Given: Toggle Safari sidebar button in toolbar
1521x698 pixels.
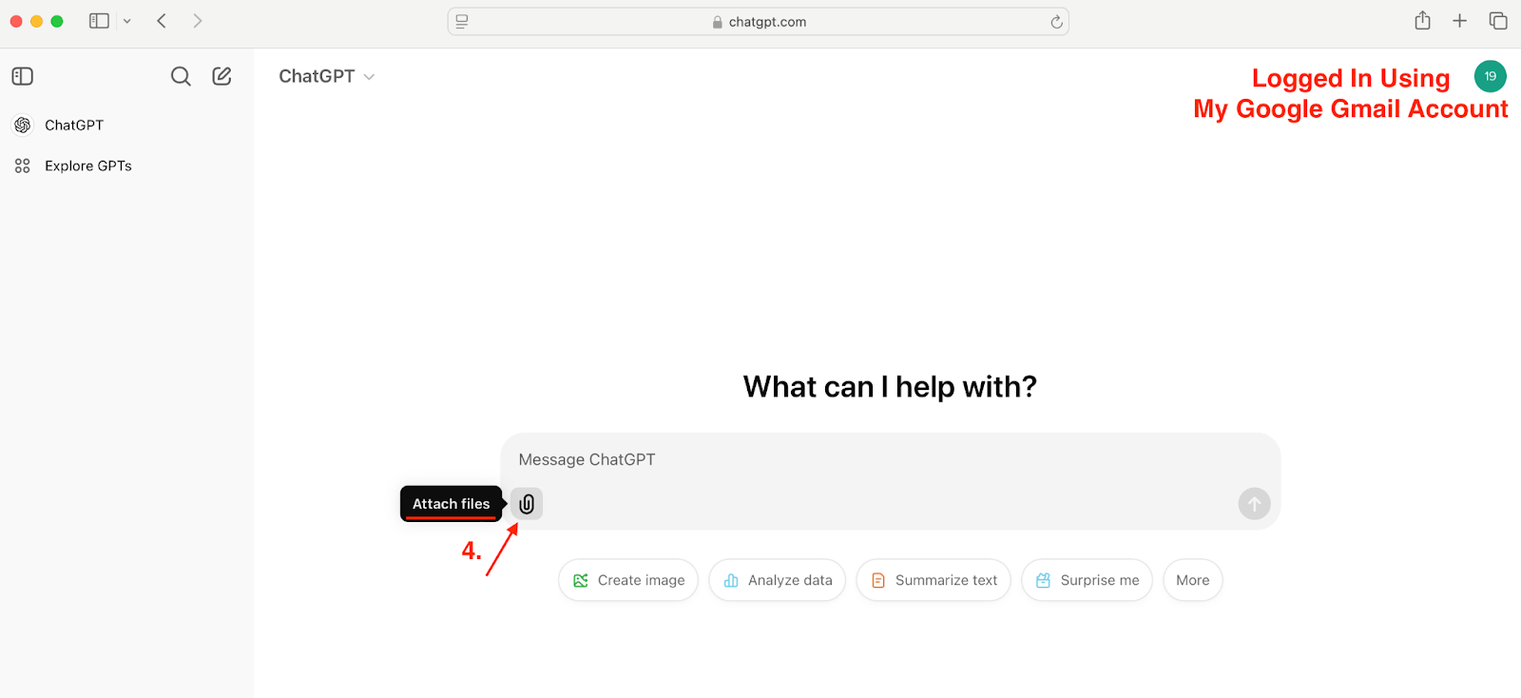Looking at the screenshot, I should click(99, 21).
